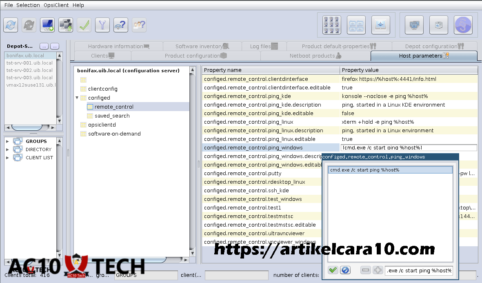Save changes with the green checkmark toolbar icon

pos(84,25)
